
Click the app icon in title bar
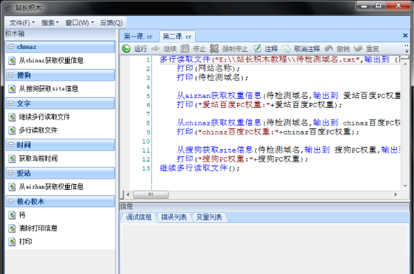pyautogui.click(x=8, y=8)
